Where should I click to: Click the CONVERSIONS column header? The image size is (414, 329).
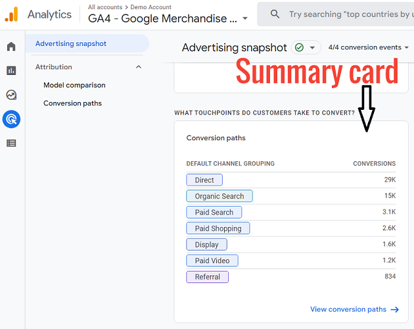pos(375,163)
